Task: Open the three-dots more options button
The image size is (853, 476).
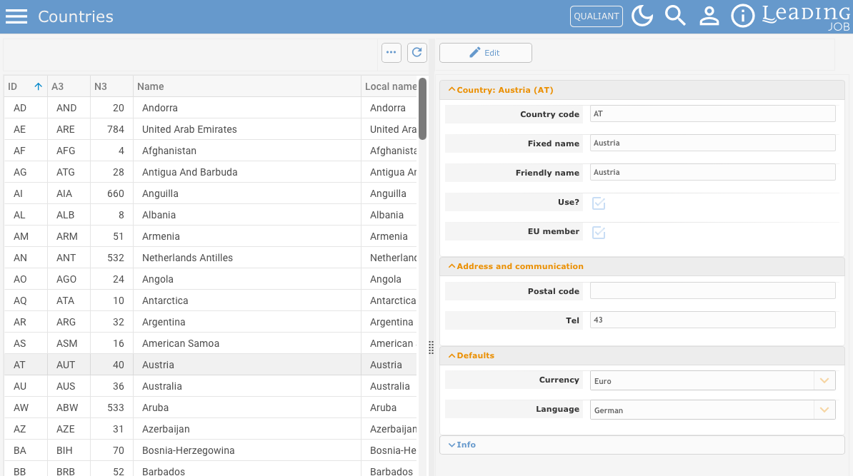Action: pyautogui.click(x=391, y=53)
